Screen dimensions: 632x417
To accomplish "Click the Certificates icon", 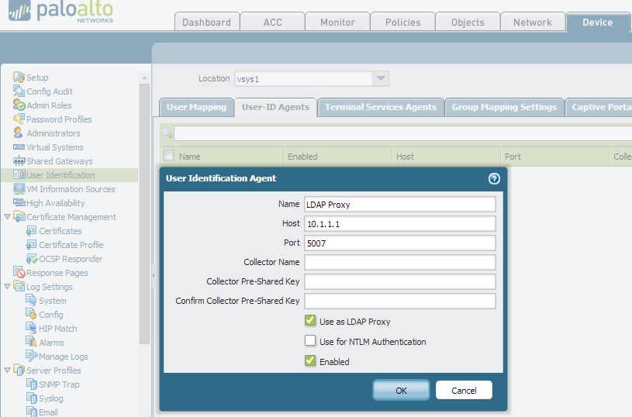I will (x=31, y=230).
